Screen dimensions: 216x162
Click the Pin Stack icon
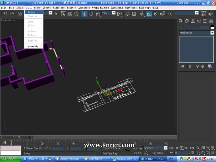pos(182,66)
